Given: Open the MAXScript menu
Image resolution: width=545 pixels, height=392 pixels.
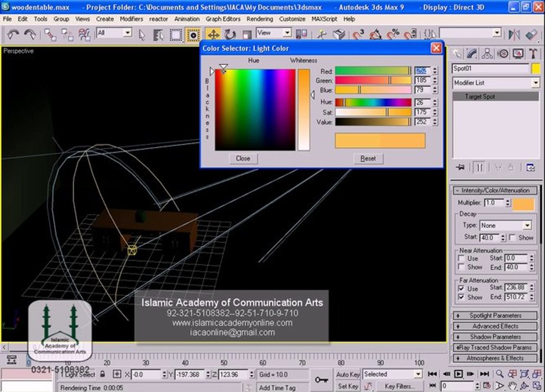Looking at the screenshot, I should (324, 19).
